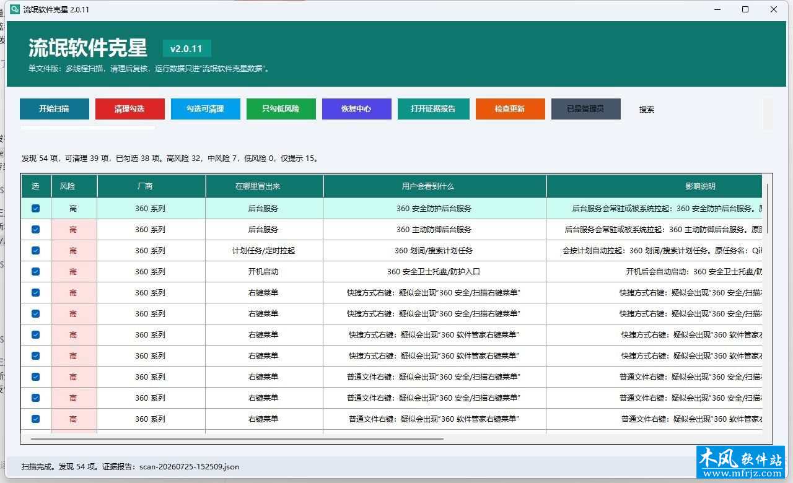
Task: Click the 搜索 label
Action: [647, 110]
